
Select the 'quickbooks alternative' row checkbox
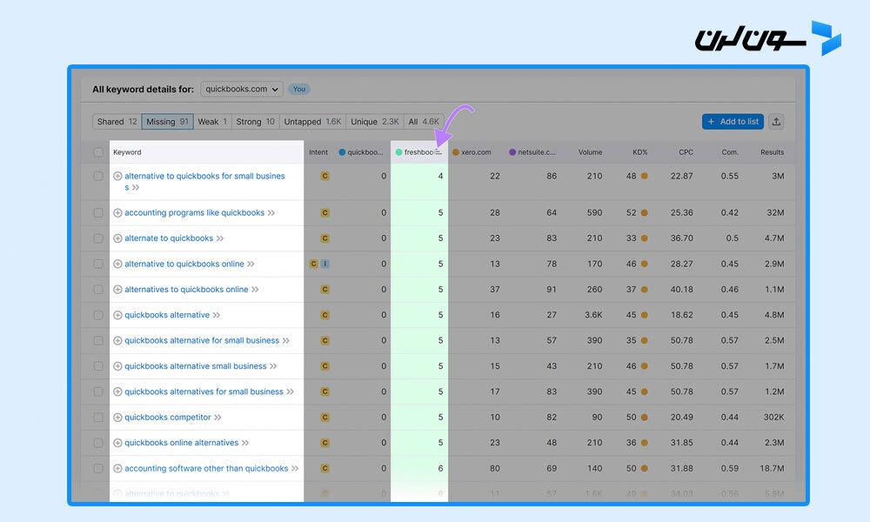[x=98, y=315]
